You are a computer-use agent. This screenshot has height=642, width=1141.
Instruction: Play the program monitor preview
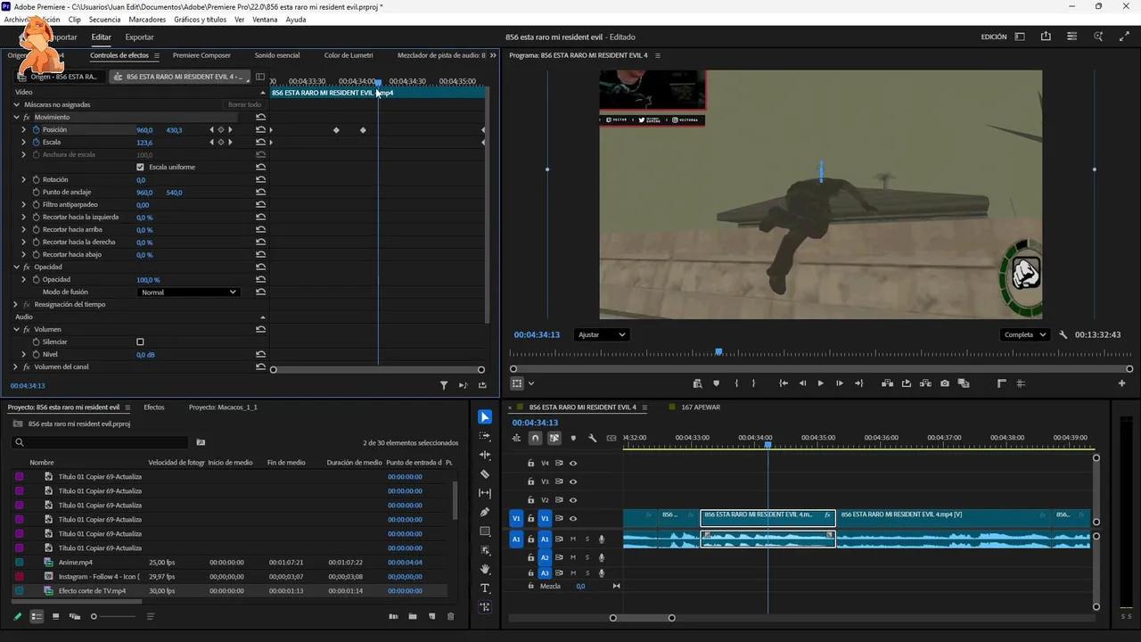pyautogui.click(x=820, y=383)
